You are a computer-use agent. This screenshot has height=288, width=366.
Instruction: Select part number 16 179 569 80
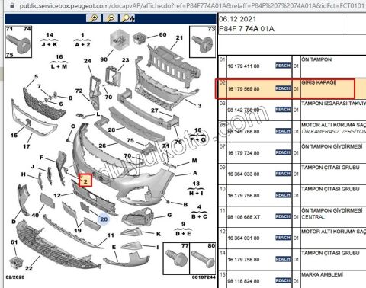coord(243,89)
